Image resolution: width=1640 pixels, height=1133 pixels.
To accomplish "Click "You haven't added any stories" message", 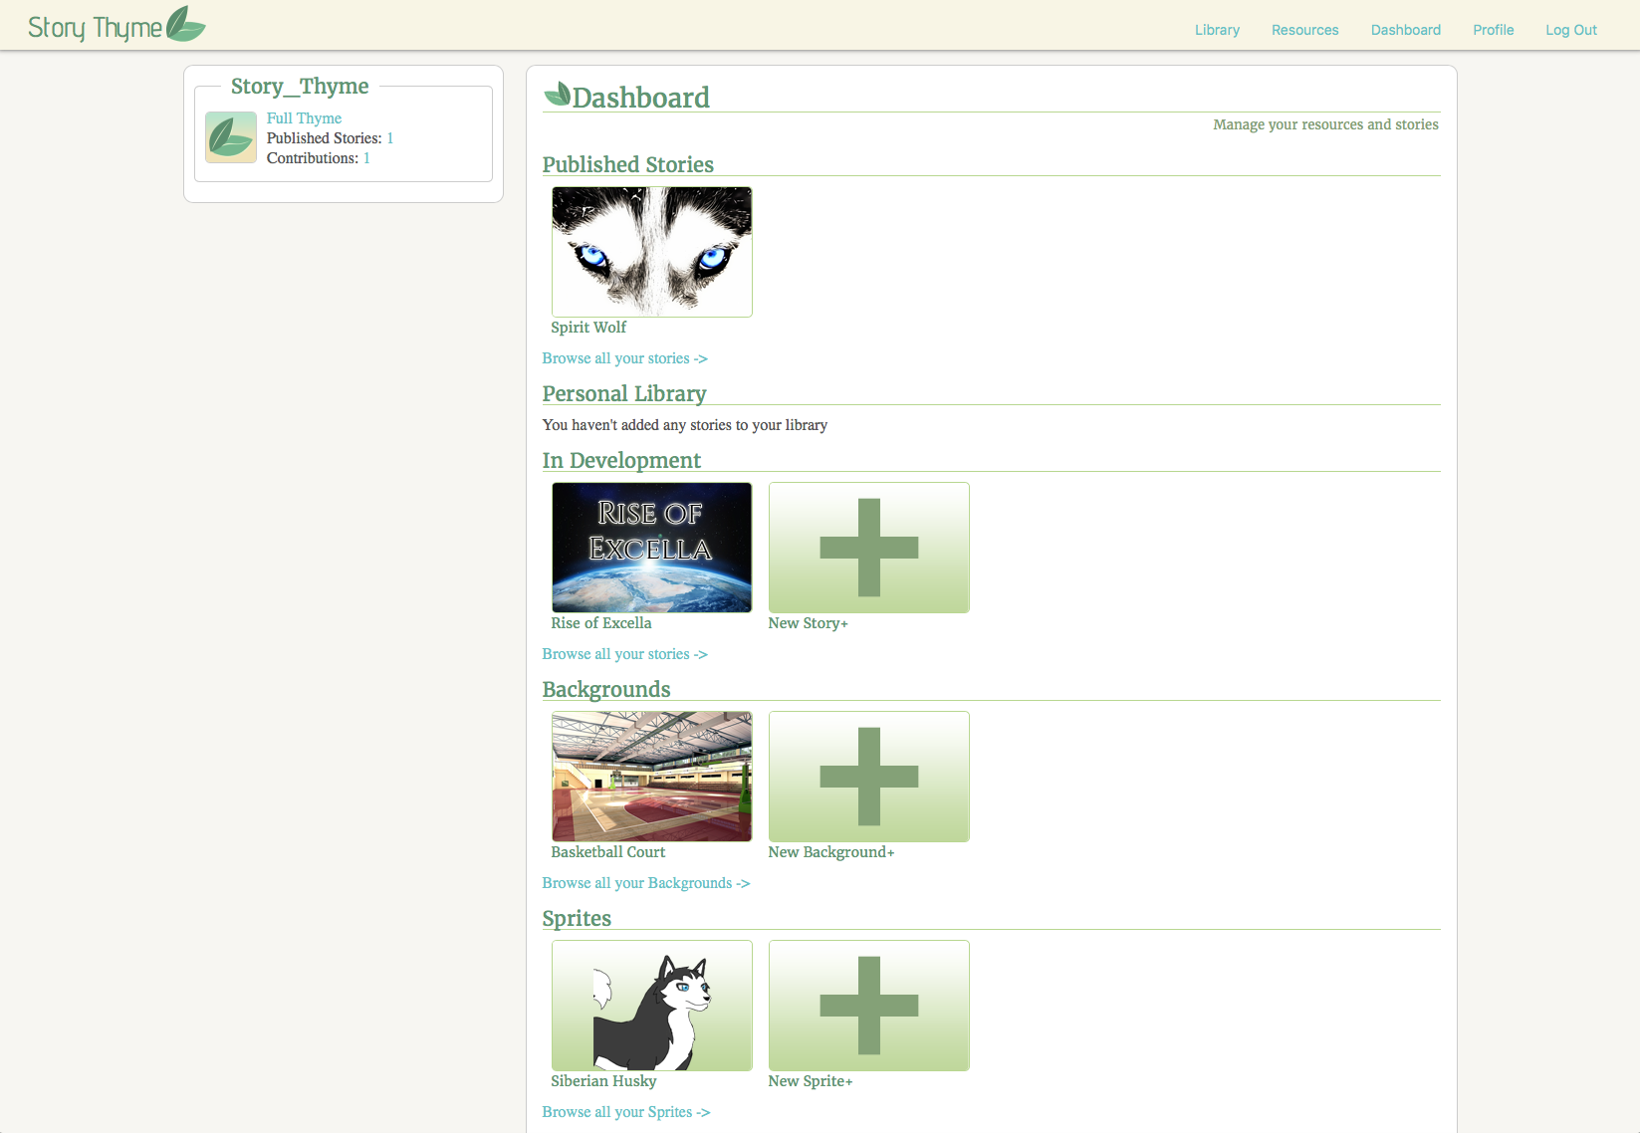I will [684, 425].
